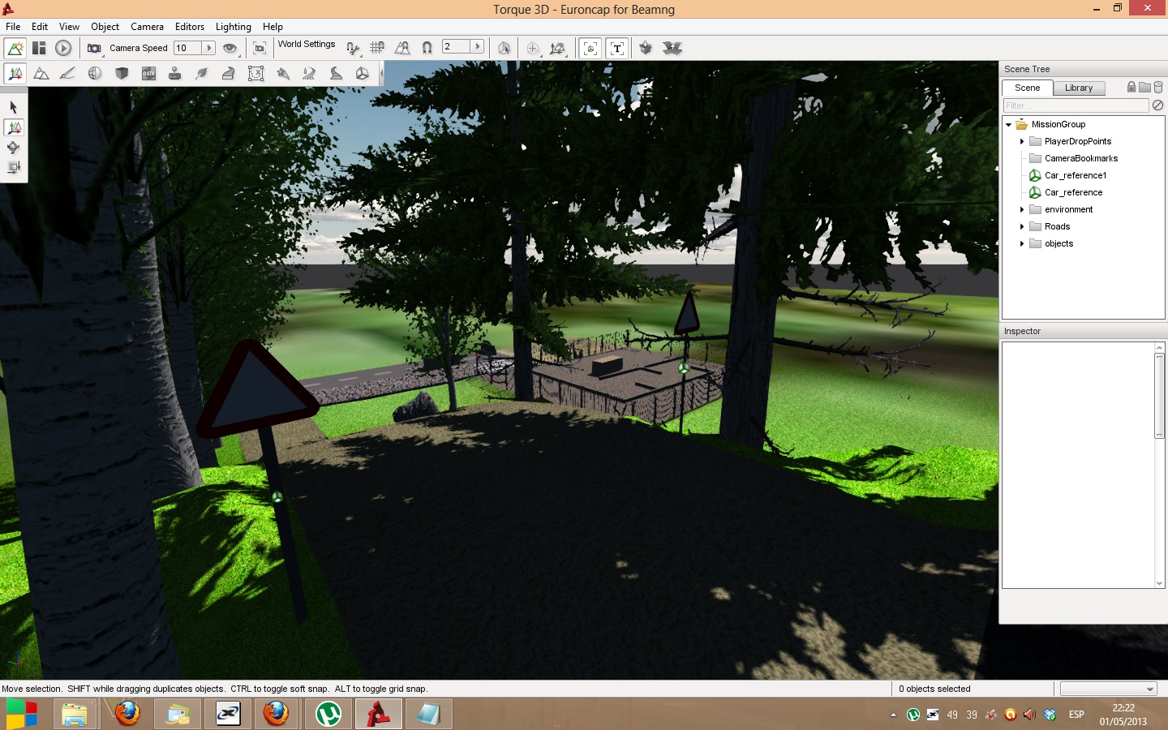
Task: Open the Editors menu
Action: point(190,27)
